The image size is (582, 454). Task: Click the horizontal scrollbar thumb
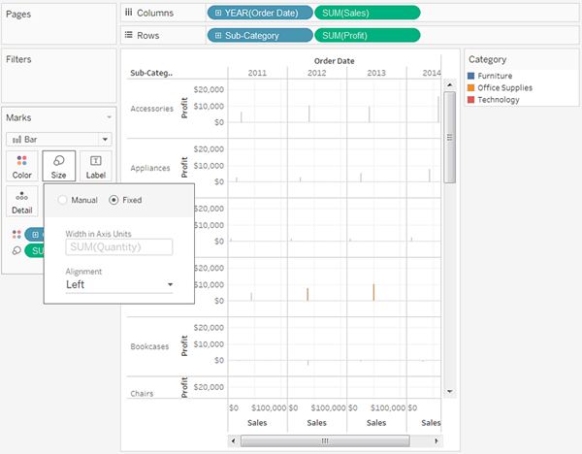[325, 441]
